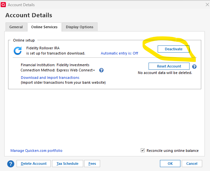Screen dimensions: 210x171
Task: Toggle Reconcile using online balance checkbox
Action: click(x=143, y=150)
